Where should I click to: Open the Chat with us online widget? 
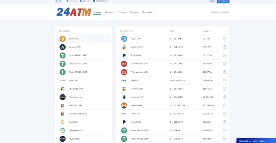[x=256, y=141]
